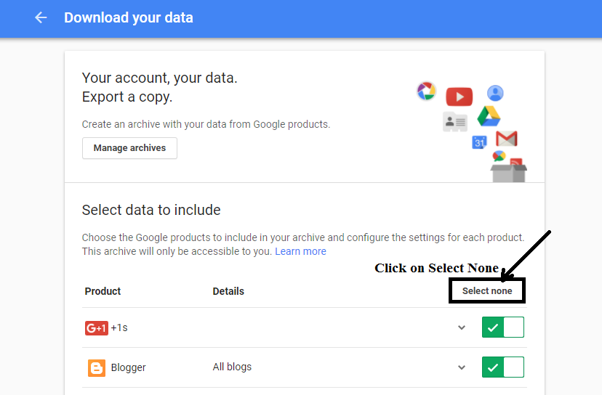Click the back arrow in header

tap(41, 17)
